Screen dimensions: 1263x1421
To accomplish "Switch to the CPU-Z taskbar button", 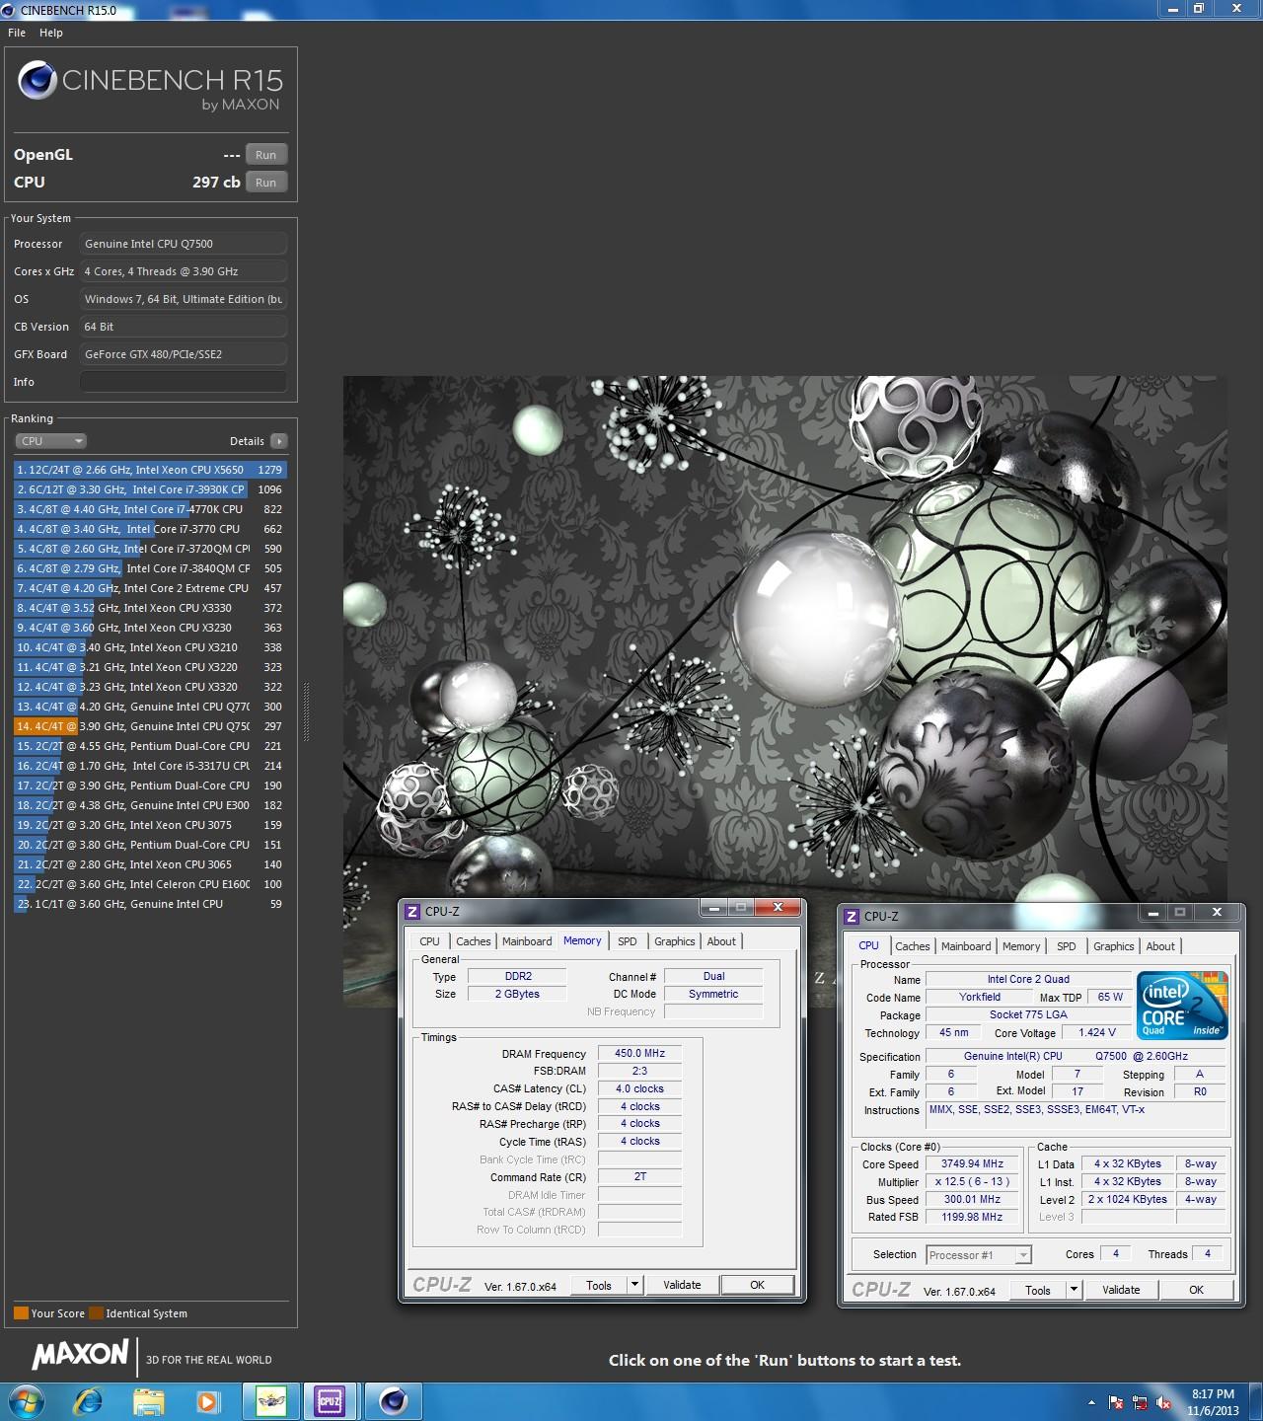I will click(330, 1401).
